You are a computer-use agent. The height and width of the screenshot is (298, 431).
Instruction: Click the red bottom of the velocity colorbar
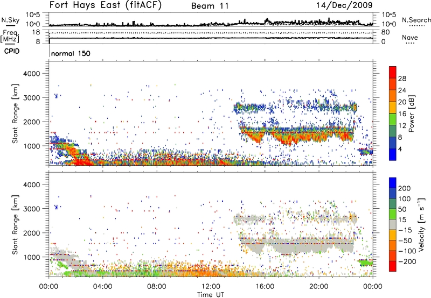pyautogui.click(x=393, y=266)
